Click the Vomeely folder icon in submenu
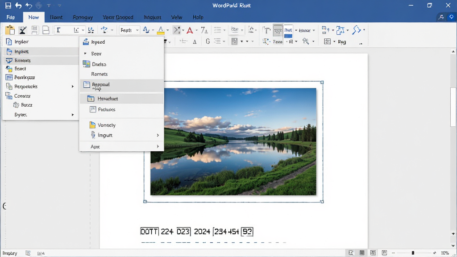The height and width of the screenshot is (257, 457). (92, 125)
